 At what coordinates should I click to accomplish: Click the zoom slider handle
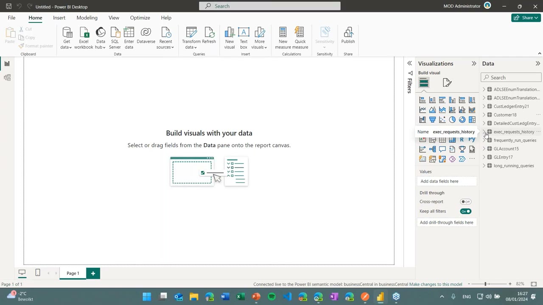tap(485, 284)
